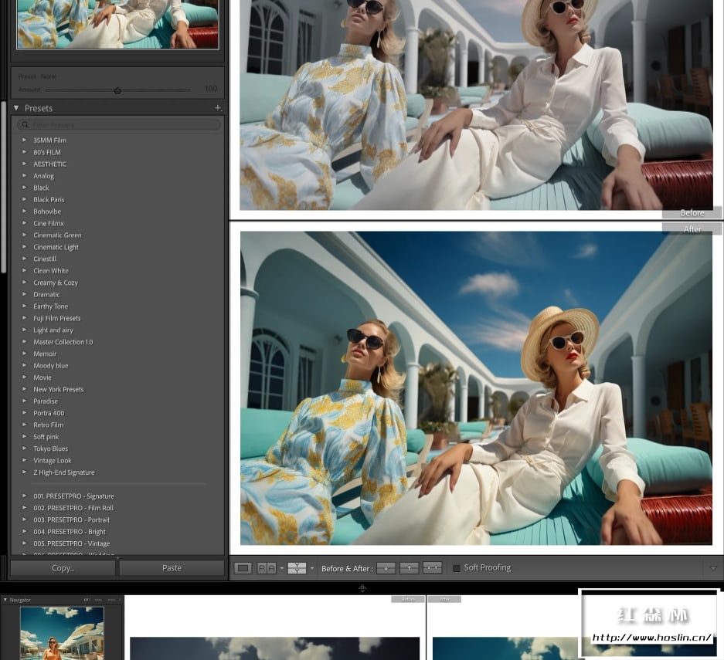Expand the Analog preset folder
724x660 pixels.
click(x=25, y=176)
